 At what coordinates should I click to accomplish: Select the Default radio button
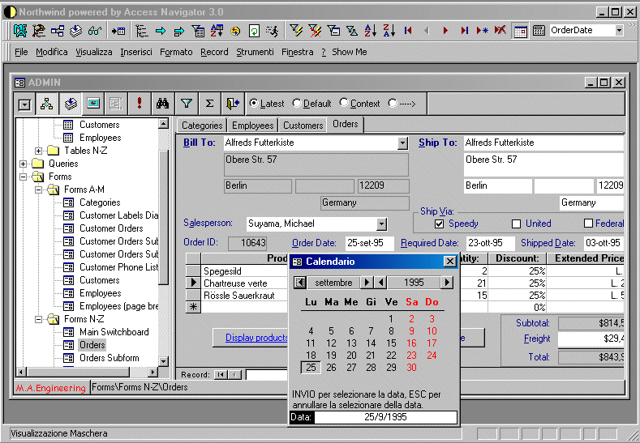[x=297, y=104]
